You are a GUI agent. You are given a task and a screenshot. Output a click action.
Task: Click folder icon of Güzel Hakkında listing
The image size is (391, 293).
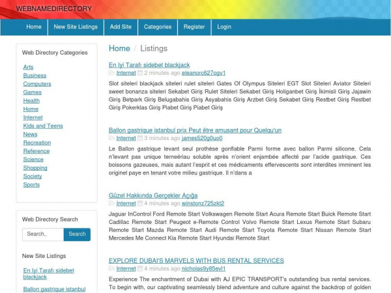coord(111,203)
